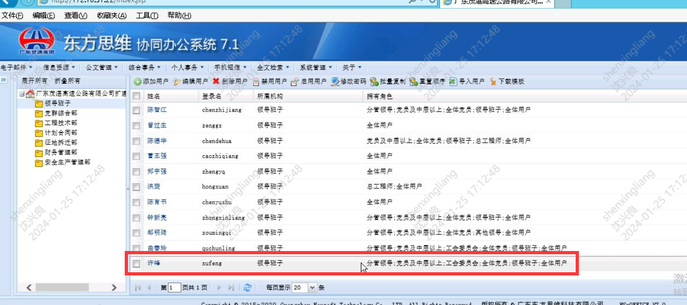The height and width of the screenshot is (305, 687).
Task: Click the 批量复制 batch copy icon
Action: 374,82
